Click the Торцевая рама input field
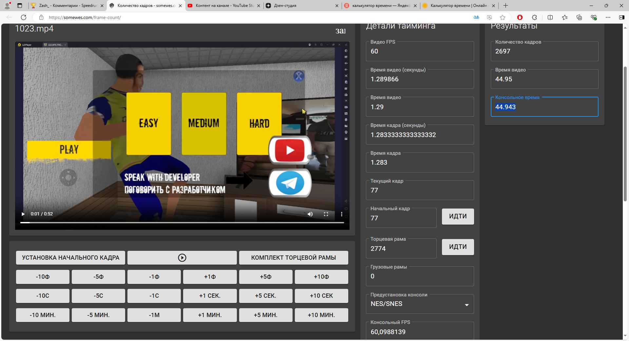This screenshot has height=341, width=629. click(x=401, y=249)
